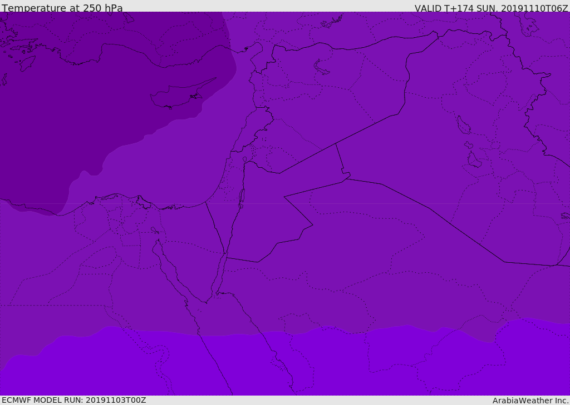This screenshot has height=405, width=570.
Task: Click the Cyprus island outline on the map
Action: click(182, 94)
